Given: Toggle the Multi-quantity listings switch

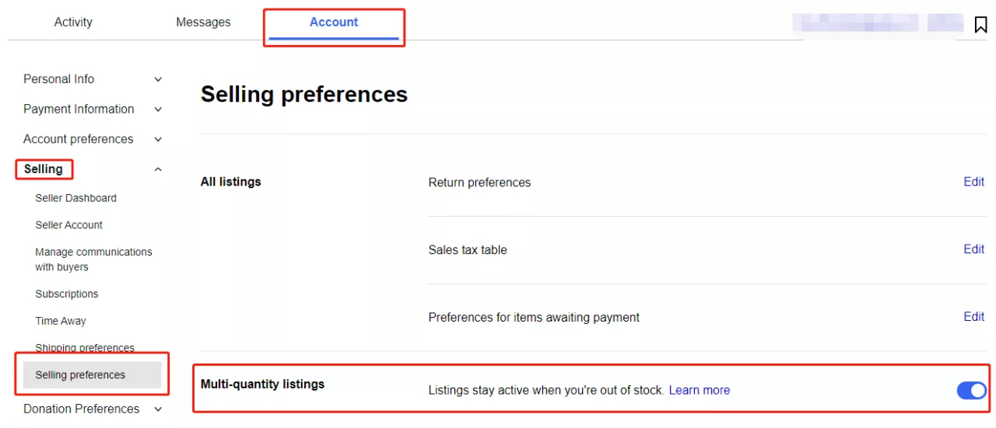Looking at the screenshot, I should 971,390.
